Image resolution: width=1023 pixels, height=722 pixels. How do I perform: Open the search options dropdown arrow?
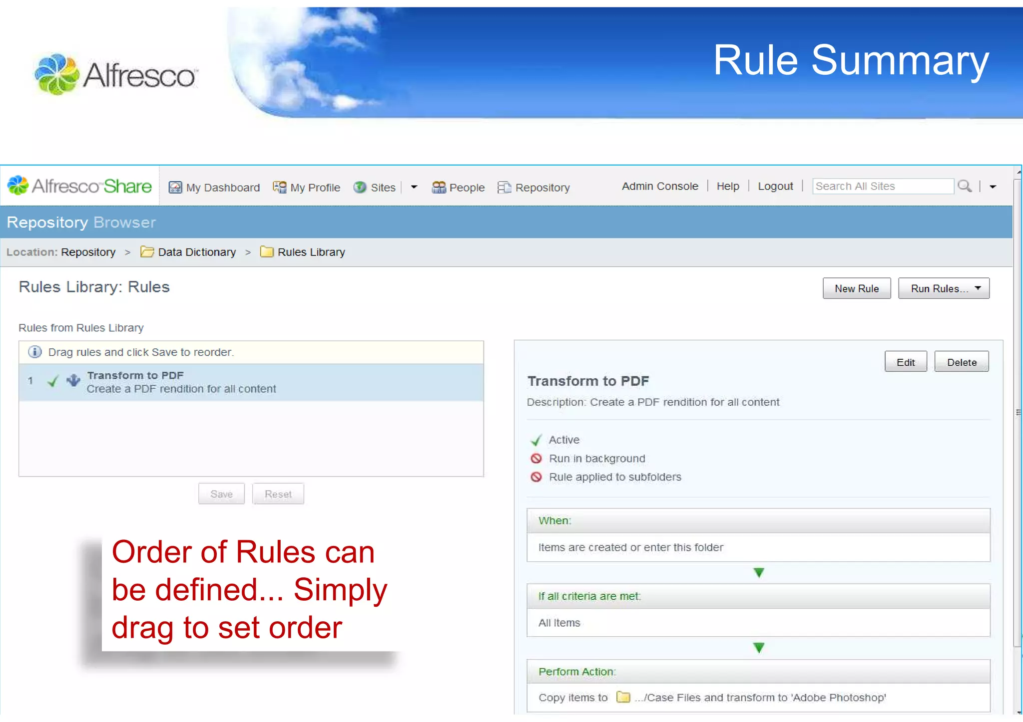click(993, 187)
